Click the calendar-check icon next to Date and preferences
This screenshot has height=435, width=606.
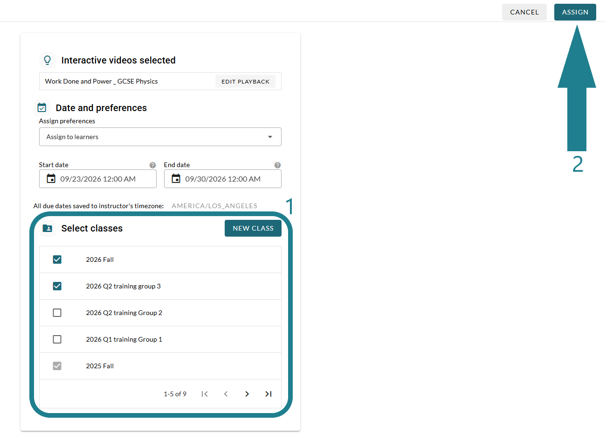click(x=42, y=108)
